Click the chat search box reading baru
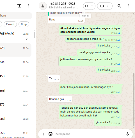 (x=16, y=16)
